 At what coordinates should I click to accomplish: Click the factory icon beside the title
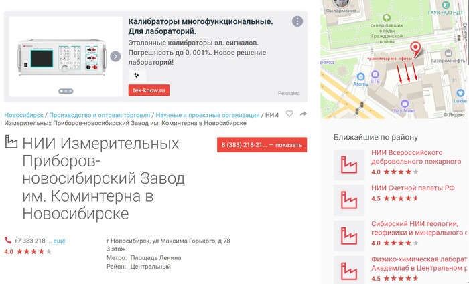pyautogui.click(x=11, y=142)
